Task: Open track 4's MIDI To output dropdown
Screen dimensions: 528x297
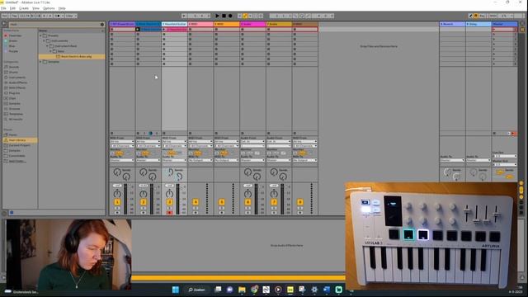Action: click(200, 160)
